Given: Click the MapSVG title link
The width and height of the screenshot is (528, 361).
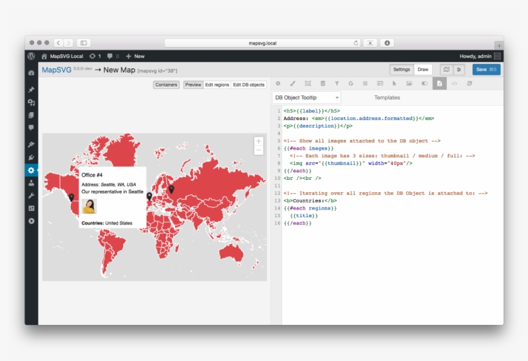Looking at the screenshot, I should 57,70.
